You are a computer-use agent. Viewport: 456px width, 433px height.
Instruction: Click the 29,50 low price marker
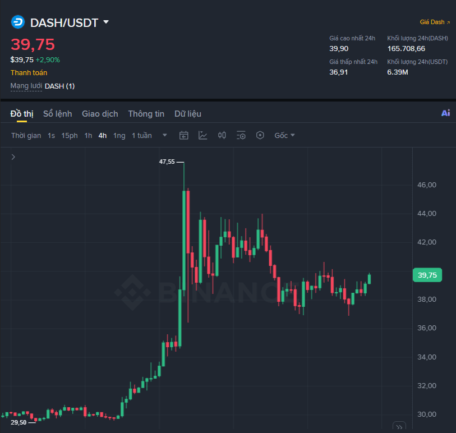tap(19, 422)
